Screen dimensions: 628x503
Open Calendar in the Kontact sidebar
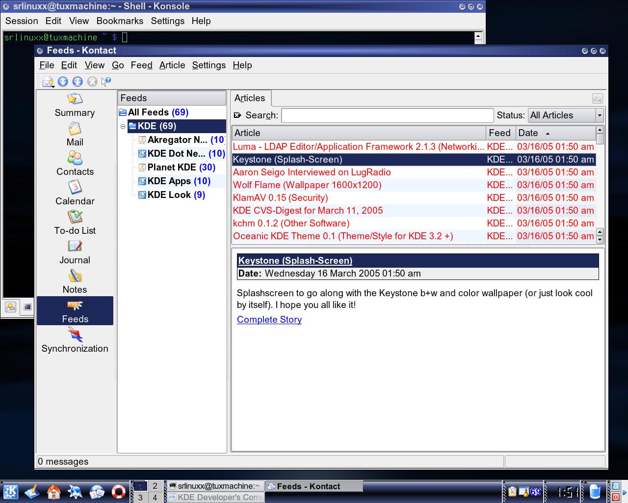75,194
